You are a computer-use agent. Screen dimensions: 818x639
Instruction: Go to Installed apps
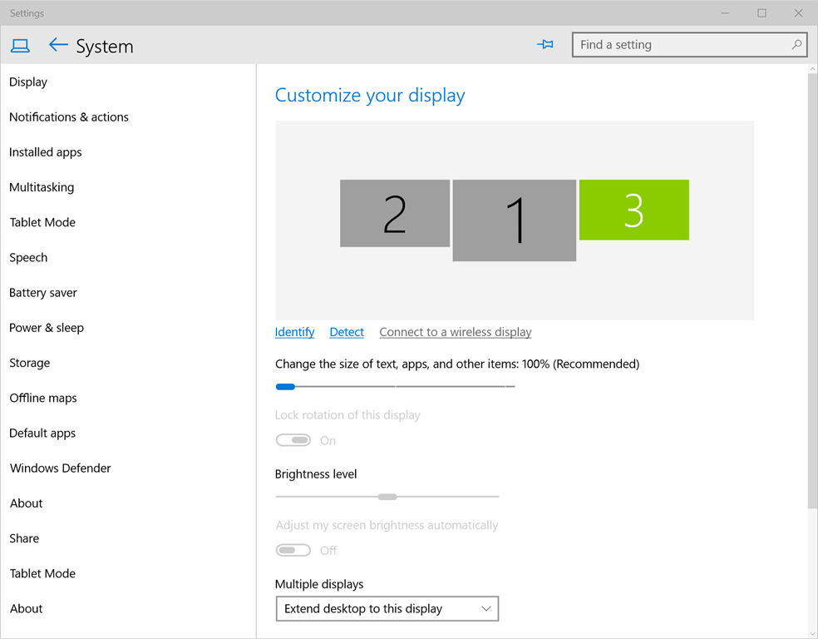tap(46, 152)
